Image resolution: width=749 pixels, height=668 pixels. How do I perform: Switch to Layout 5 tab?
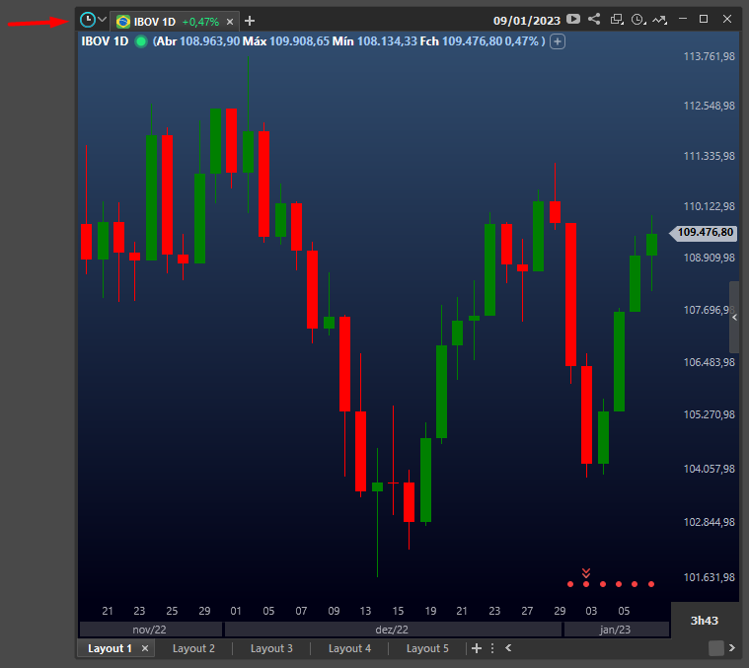[427, 648]
